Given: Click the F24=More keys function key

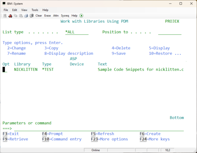Looking at the screenshot, I should tap(155, 139).
